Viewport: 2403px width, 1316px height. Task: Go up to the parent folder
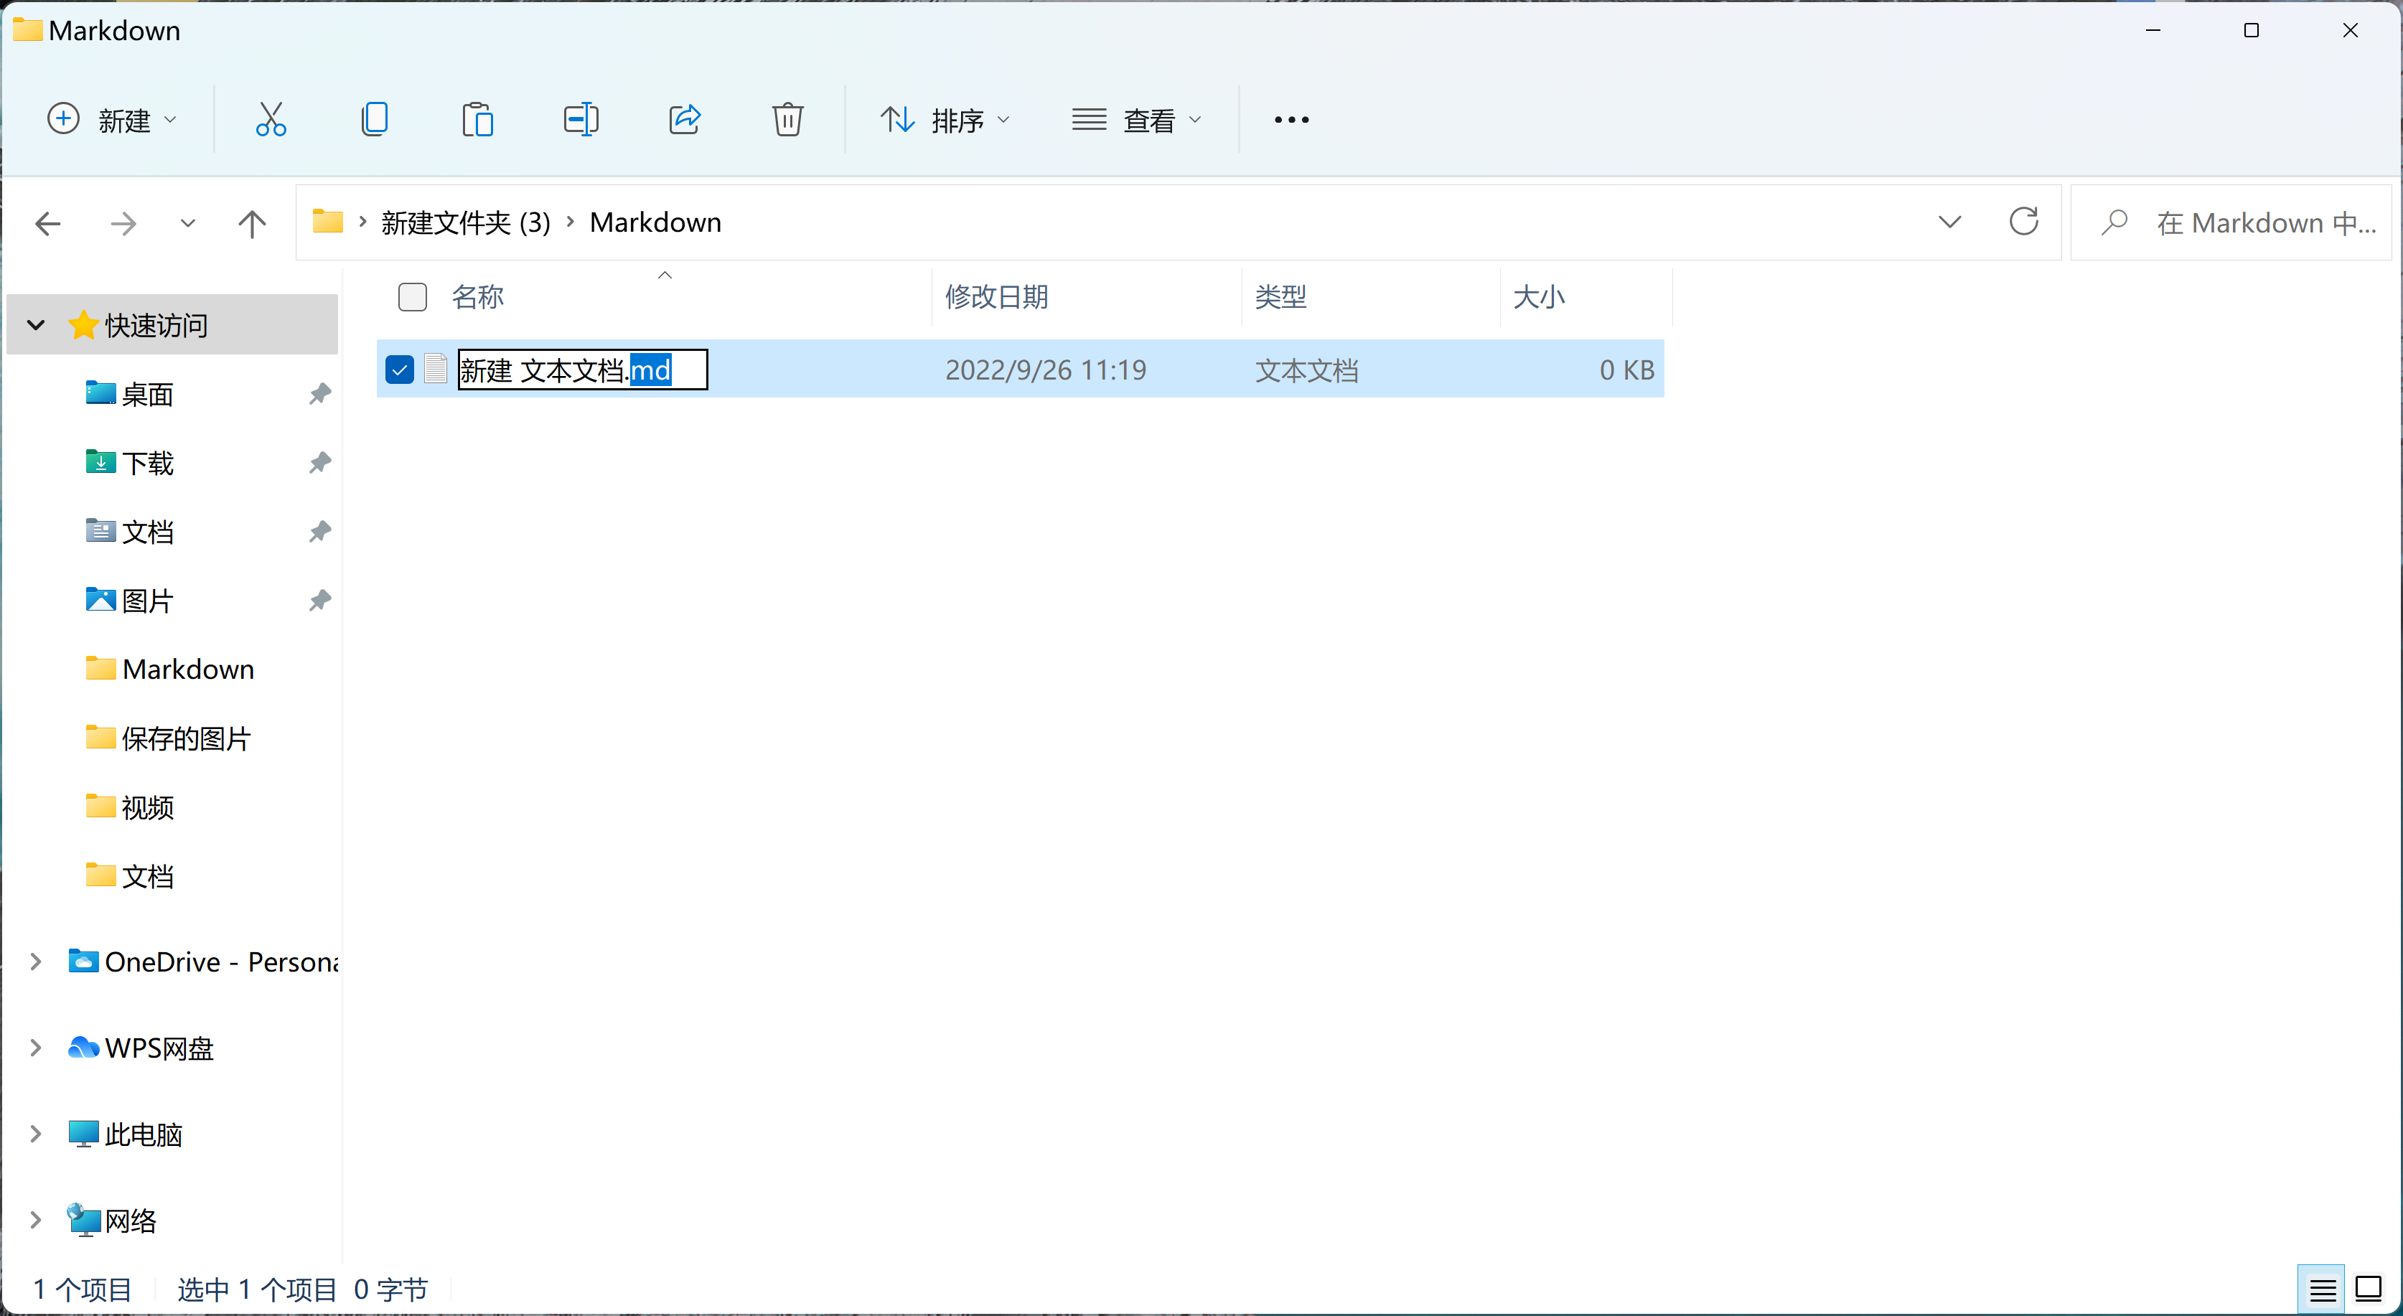251,222
